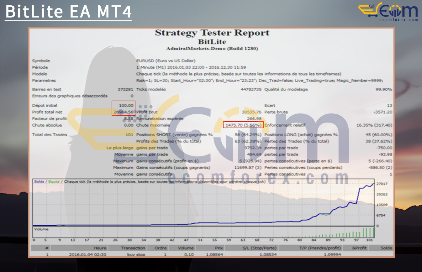Select the Strategy Tester Report heading

point(212,33)
